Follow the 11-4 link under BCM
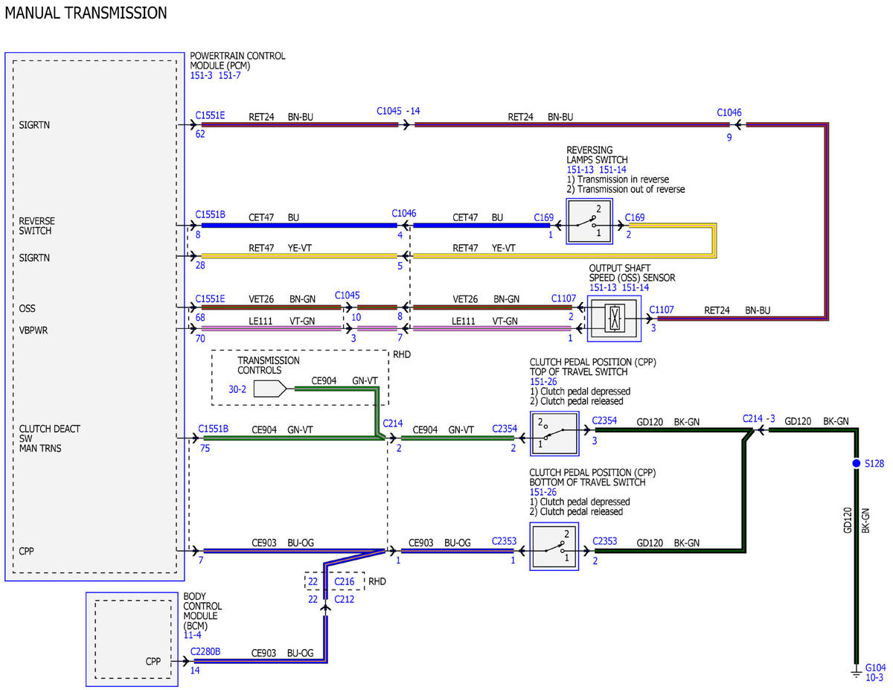893x690 pixels. click(192, 635)
